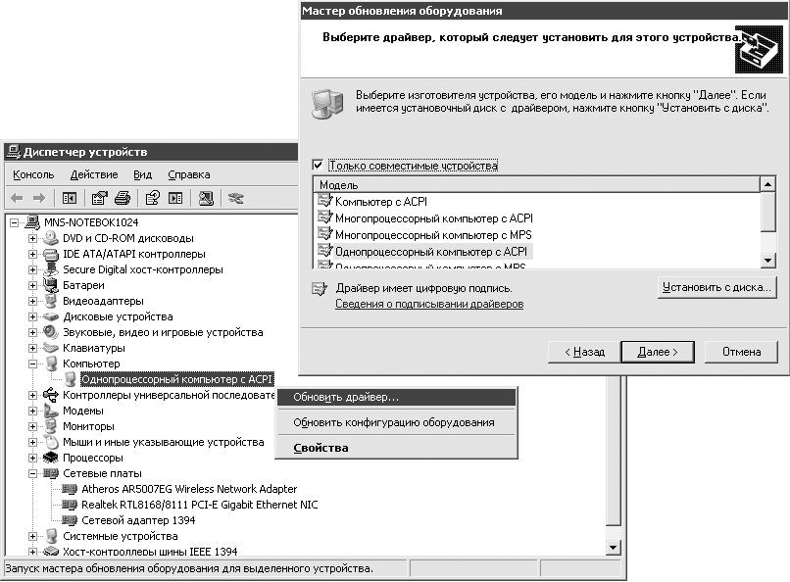Image resolution: width=790 pixels, height=582 pixels.
Task: Click the Properties toolbar icon
Action: (x=98, y=198)
